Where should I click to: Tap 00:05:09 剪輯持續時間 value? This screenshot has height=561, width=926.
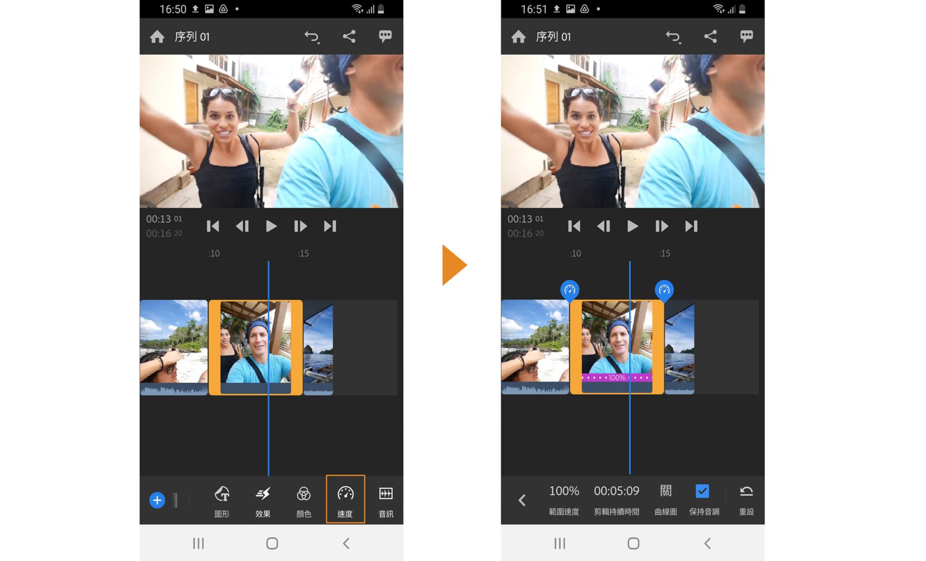click(616, 491)
